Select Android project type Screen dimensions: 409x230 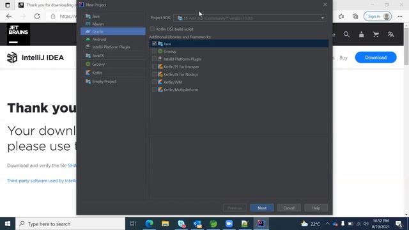112,39
